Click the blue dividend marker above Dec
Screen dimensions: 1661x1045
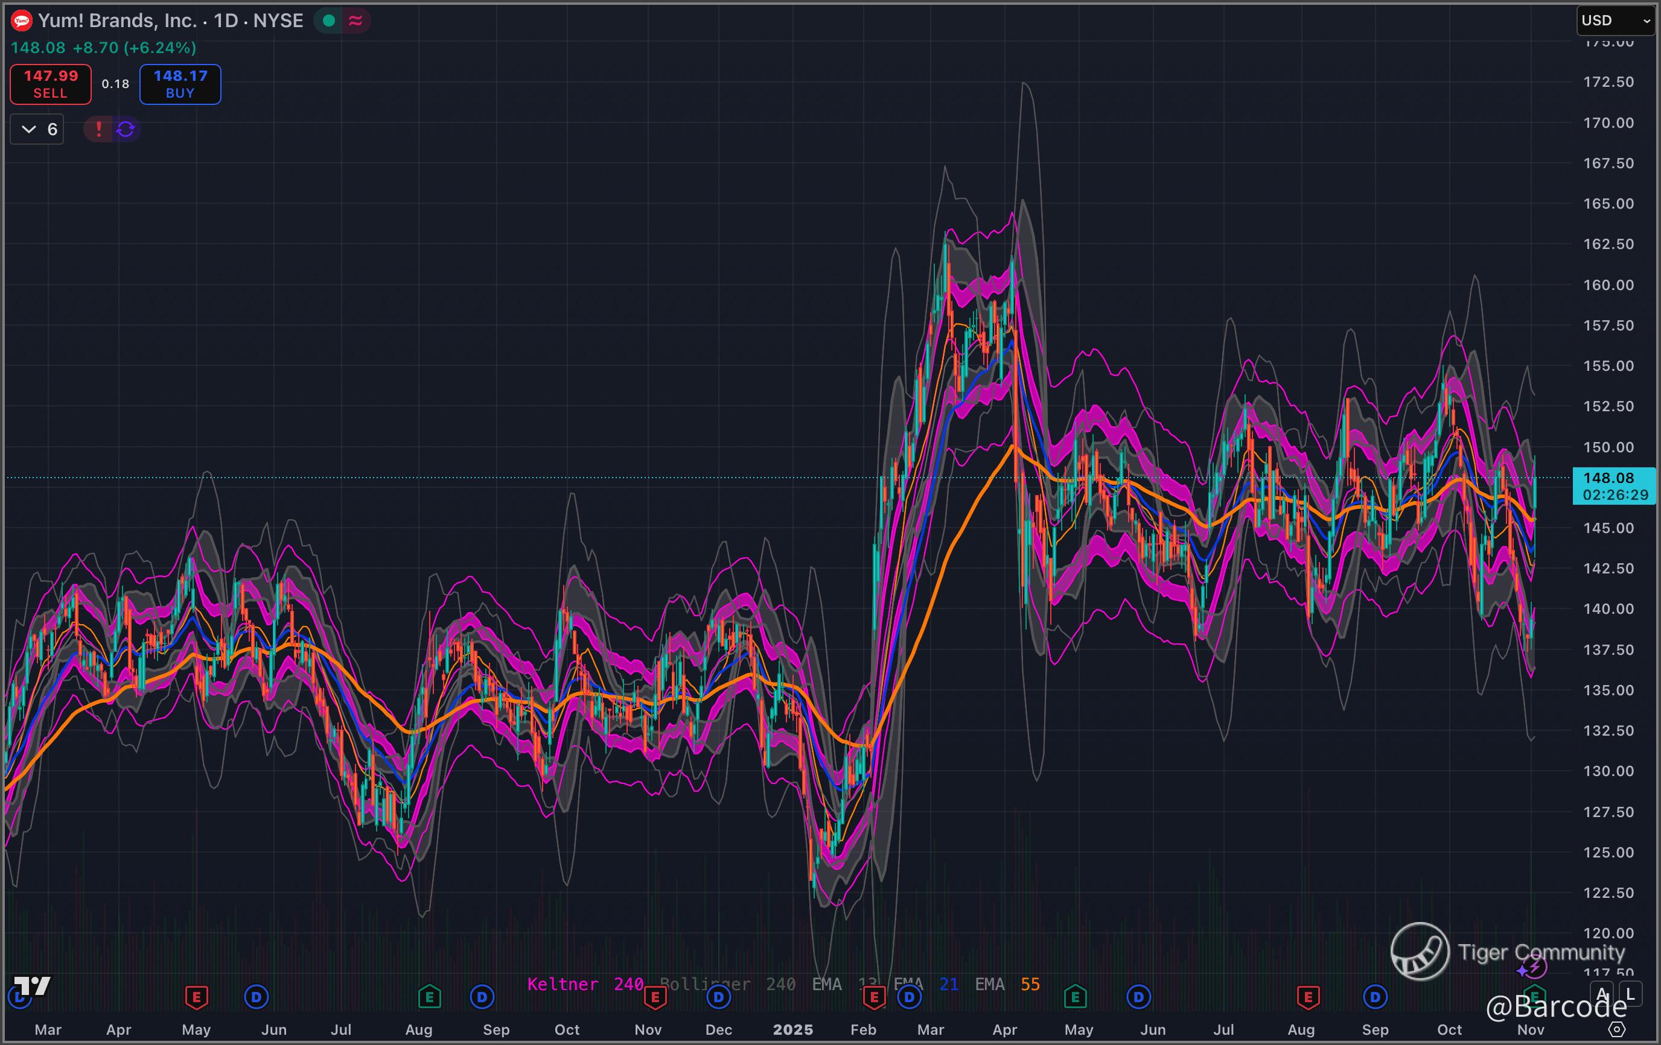(719, 997)
